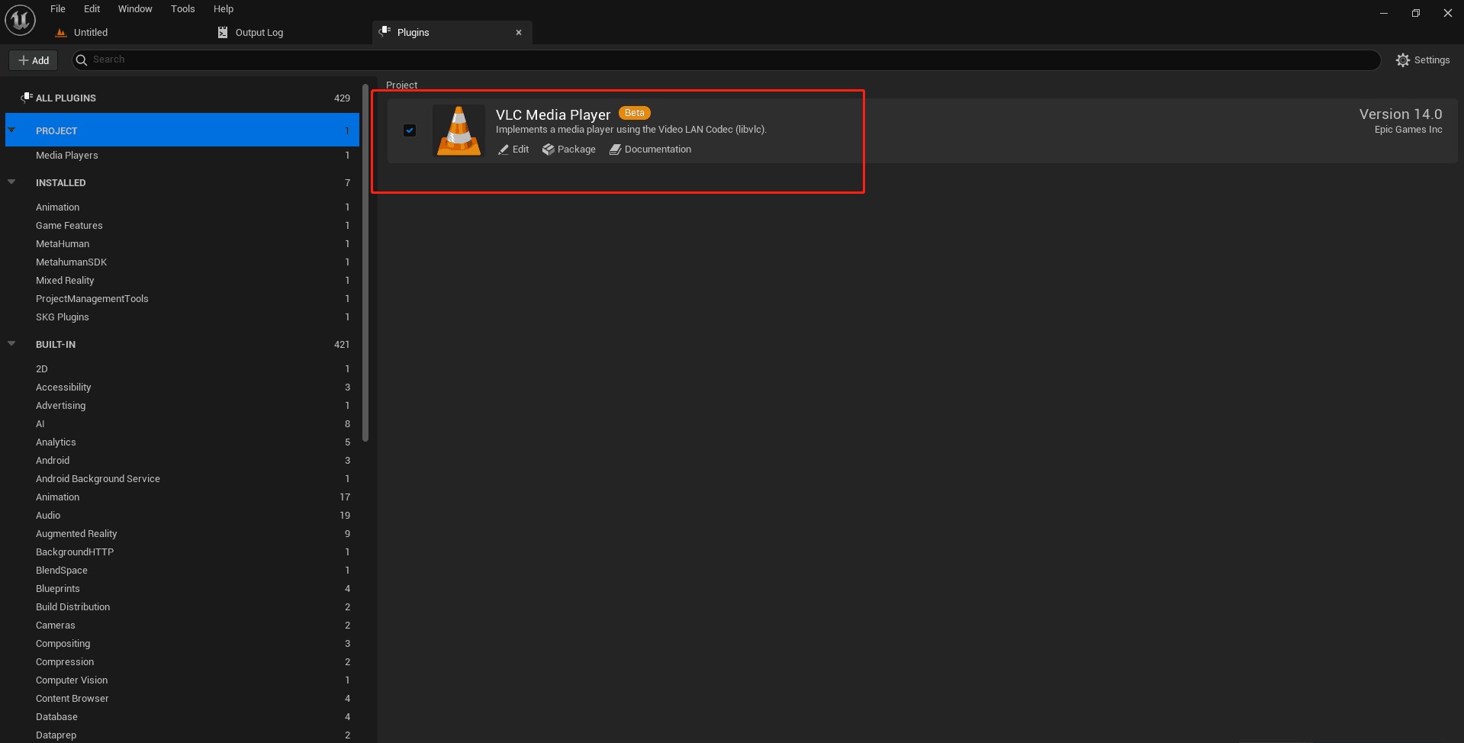Select MetaHuman category
The image size is (1464, 743).
(182, 243)
